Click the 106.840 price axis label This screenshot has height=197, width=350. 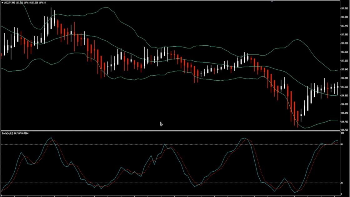coord(344,113)
